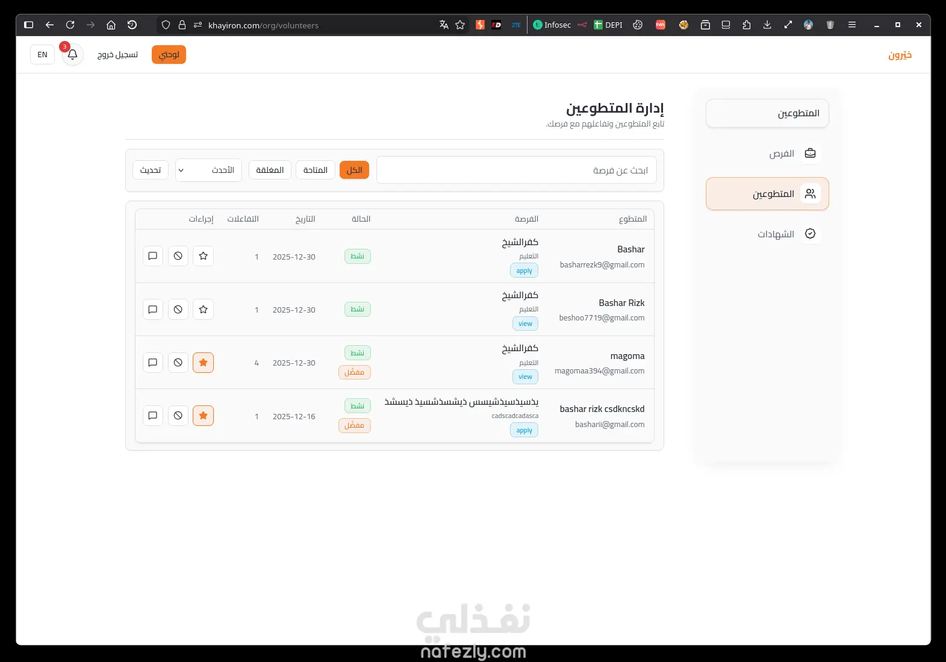The height and width of the screenshot is (662, 946).
Task: Click volunteer name bashar rizk csdkncskd
Action: tap(602, 409)
